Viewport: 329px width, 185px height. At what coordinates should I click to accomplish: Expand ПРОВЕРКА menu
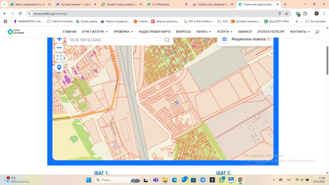123,32
